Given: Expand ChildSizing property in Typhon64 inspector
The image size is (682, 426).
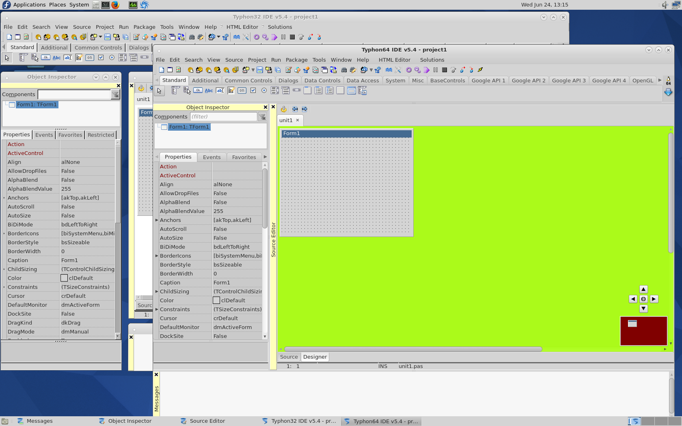Looking at the screenshot, I should tap(157, 292).
